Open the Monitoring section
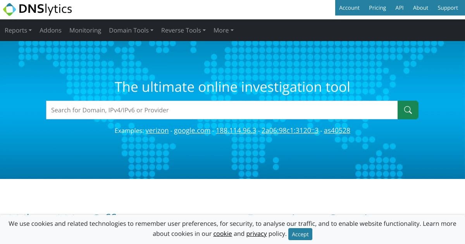The image size is (465, 244). point(85,30)
